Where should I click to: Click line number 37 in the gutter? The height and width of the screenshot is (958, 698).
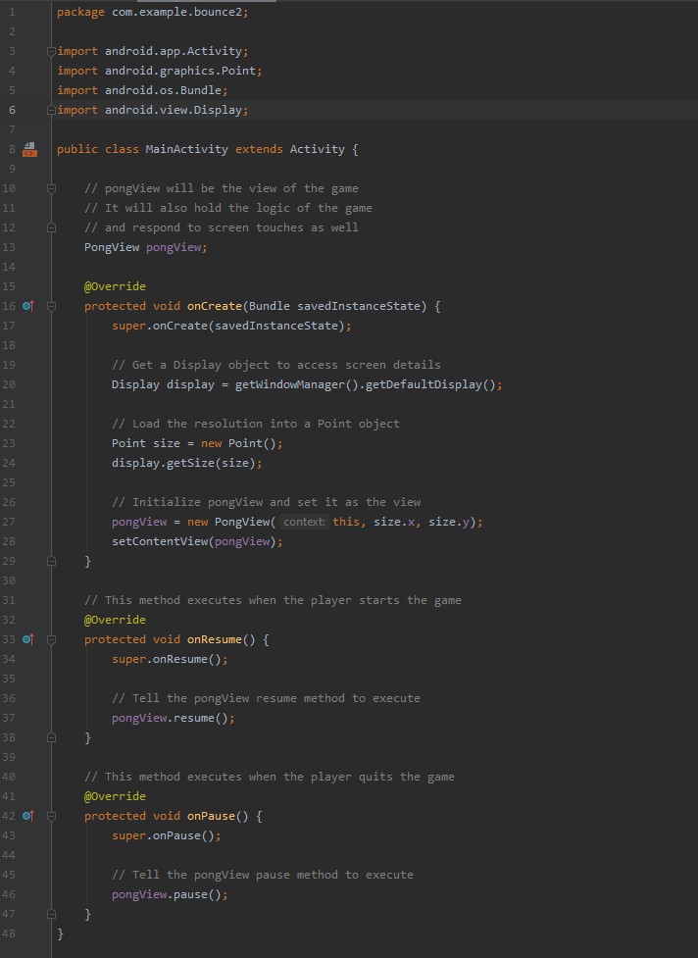point(9,718)
